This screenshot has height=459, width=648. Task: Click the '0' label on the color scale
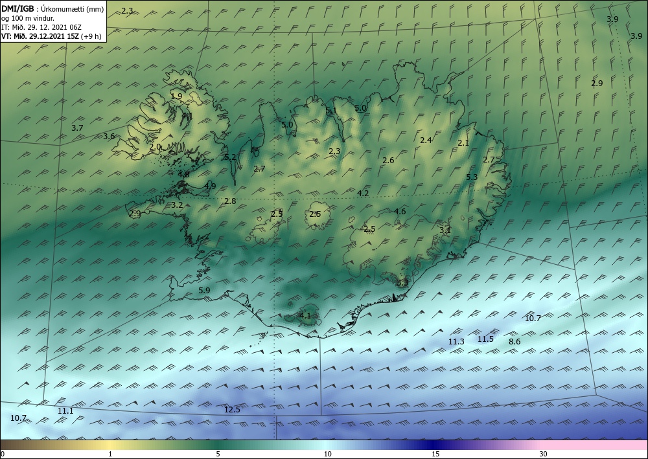[x=3, y=454]
